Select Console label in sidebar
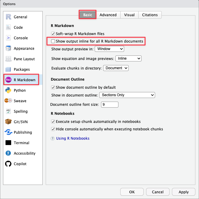The height and width of the screenshot is (199, 199). 21,38
